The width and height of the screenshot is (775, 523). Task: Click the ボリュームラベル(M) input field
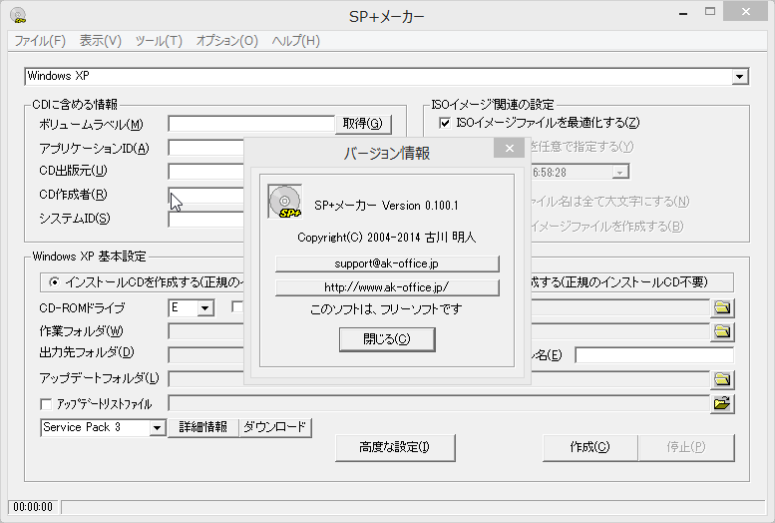coord(251,124)
